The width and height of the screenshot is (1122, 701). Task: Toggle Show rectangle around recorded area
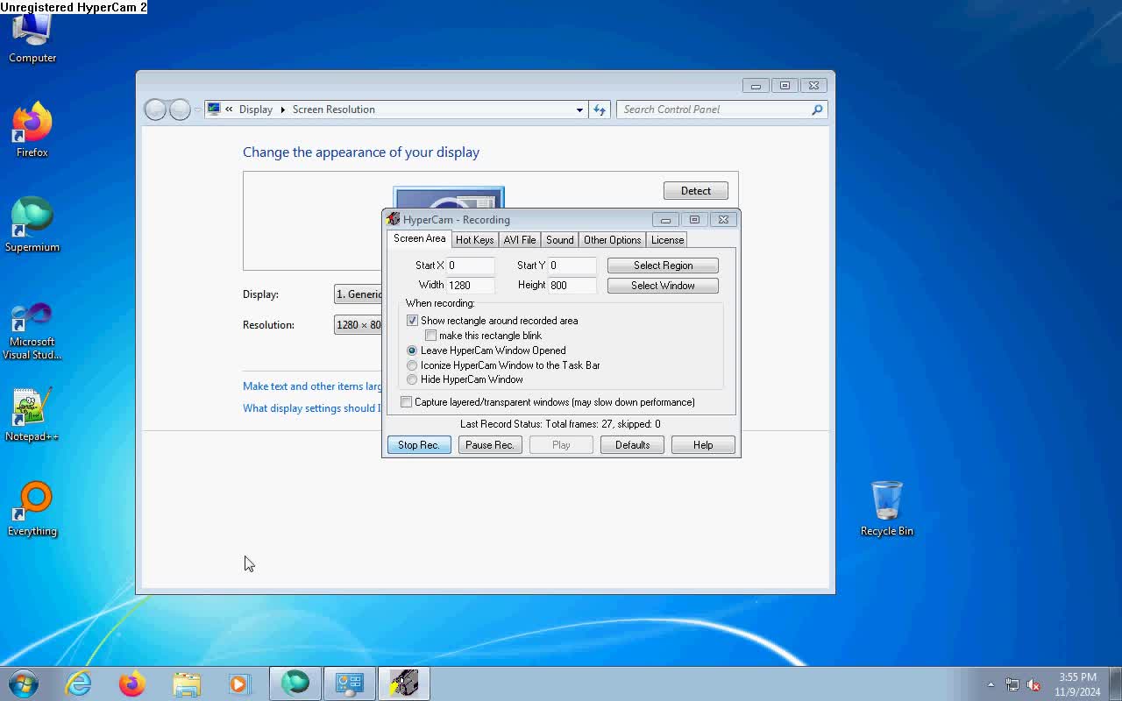[x=412, y=321]
